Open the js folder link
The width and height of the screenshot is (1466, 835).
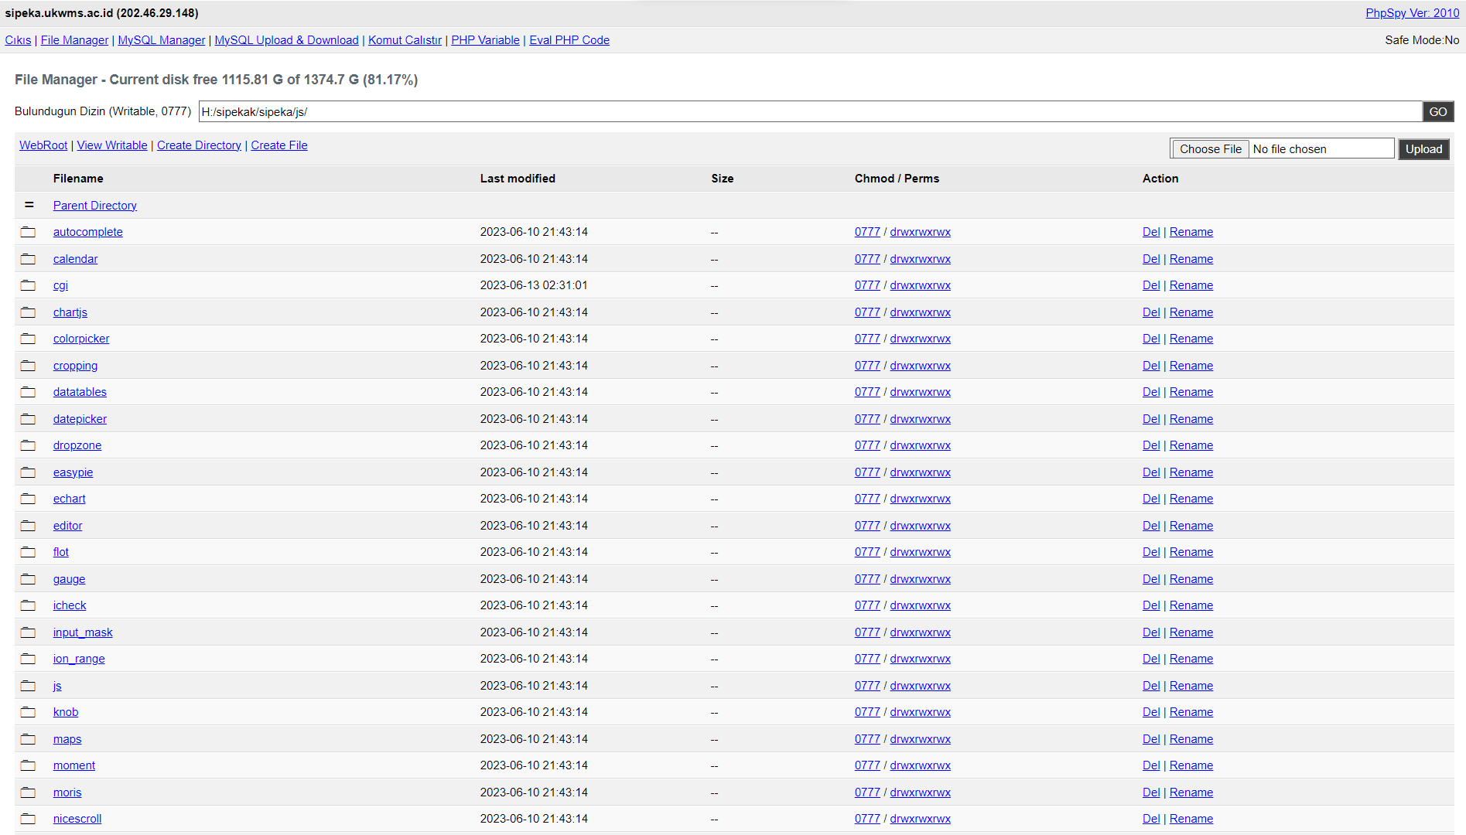[x=57, y=686]
